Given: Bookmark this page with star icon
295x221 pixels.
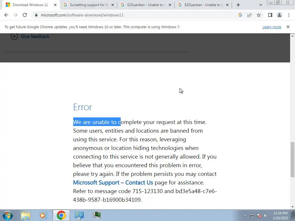Looking at the screenshot, I should tap(259, 15).
